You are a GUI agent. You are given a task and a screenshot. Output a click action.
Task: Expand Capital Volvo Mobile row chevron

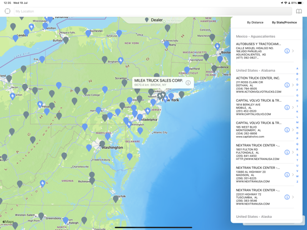click(x=293, y=107)
